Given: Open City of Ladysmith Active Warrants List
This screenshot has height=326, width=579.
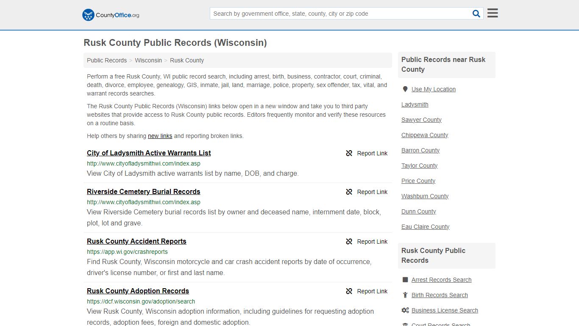Looking at the screenshot, I should [x=149, y=153].
